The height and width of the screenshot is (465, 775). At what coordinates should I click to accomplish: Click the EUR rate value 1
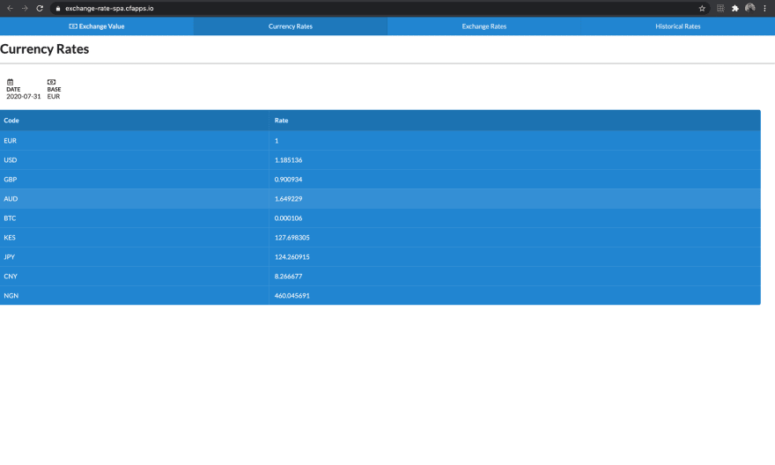tap(277, 141)
